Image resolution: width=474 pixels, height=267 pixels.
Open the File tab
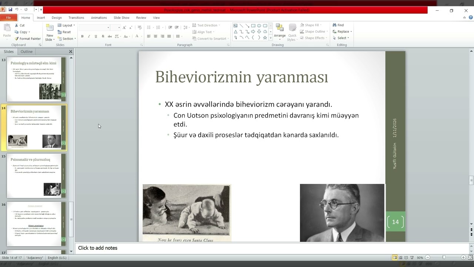coord(8,17)
